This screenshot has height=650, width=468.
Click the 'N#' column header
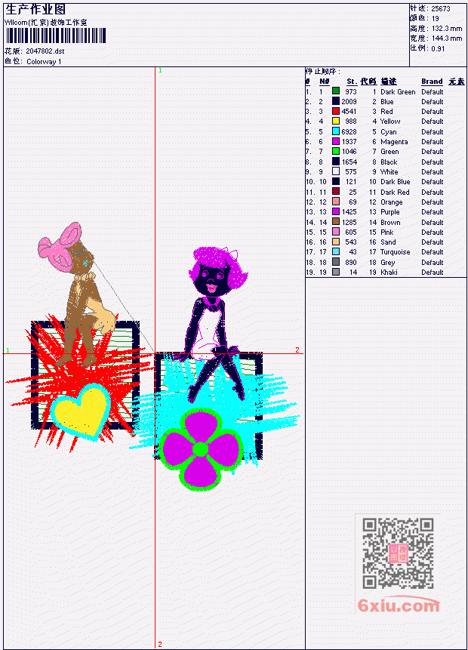click(324, 82)
